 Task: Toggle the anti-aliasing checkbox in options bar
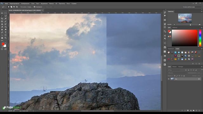35,7
